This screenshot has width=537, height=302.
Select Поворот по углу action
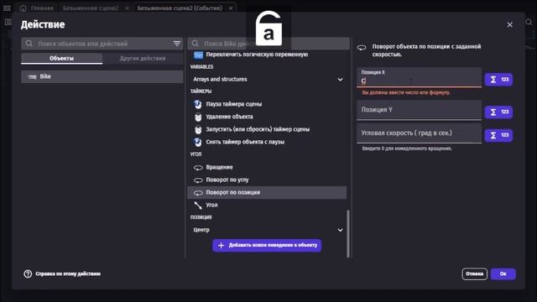267,180
